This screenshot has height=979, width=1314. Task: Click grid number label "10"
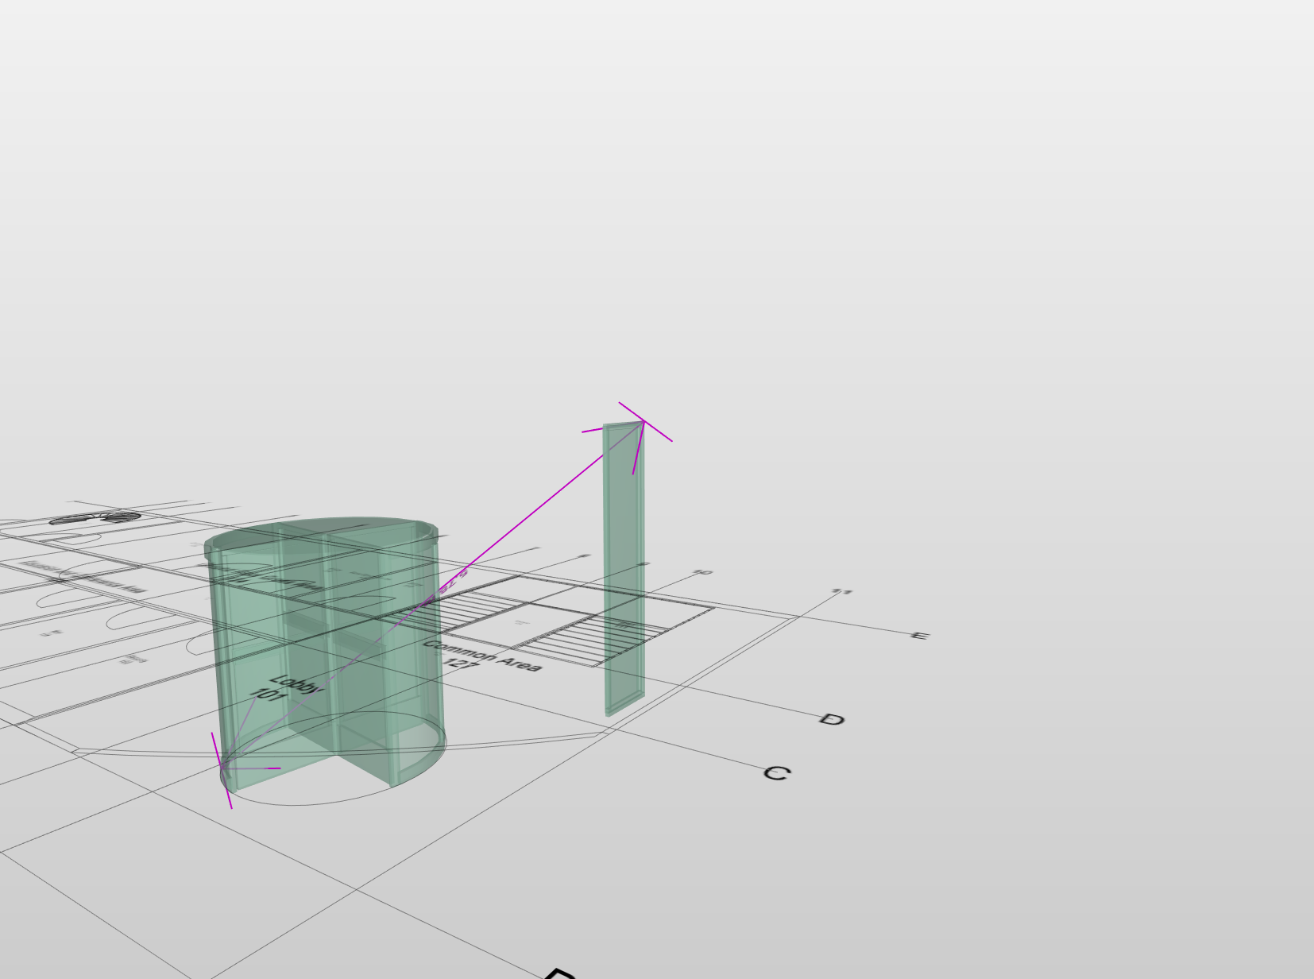[x=702, y=572]
